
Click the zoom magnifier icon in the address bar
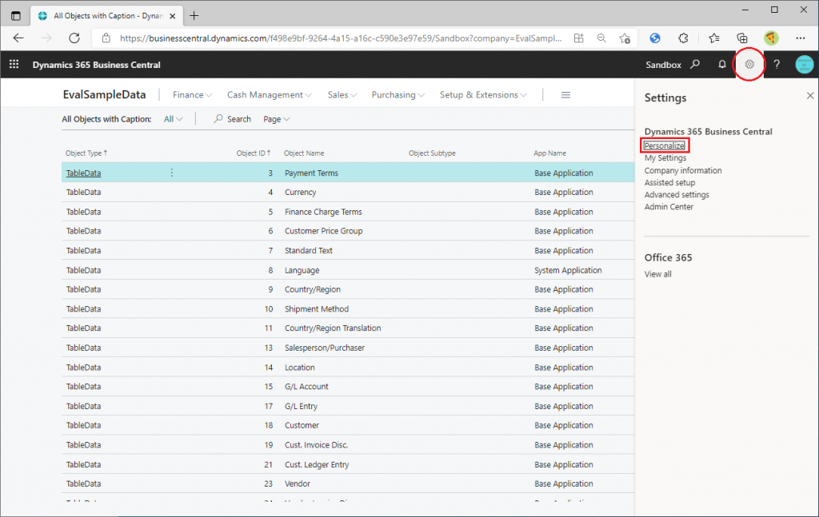pos(601,38)
